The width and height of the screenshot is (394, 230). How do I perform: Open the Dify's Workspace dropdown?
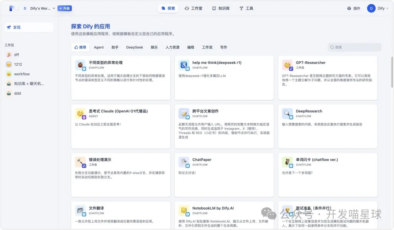(39, 8)
